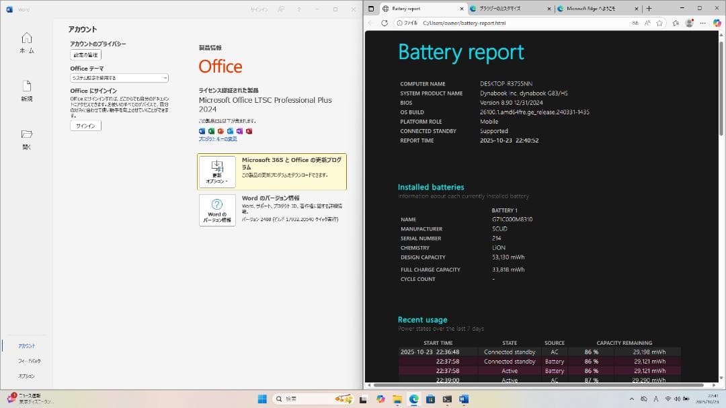Click the PowerPoint icon under ライセンス認証された製品

click(x=221, y=130)
